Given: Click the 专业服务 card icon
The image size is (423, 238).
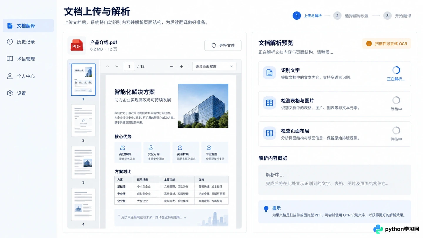Looking at the screenshot, I should coord(209,148).
